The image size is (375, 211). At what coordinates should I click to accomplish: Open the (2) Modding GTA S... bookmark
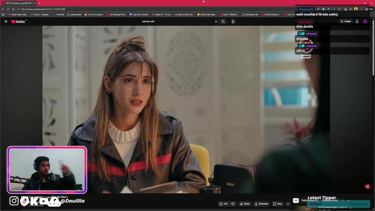(117, 14)
